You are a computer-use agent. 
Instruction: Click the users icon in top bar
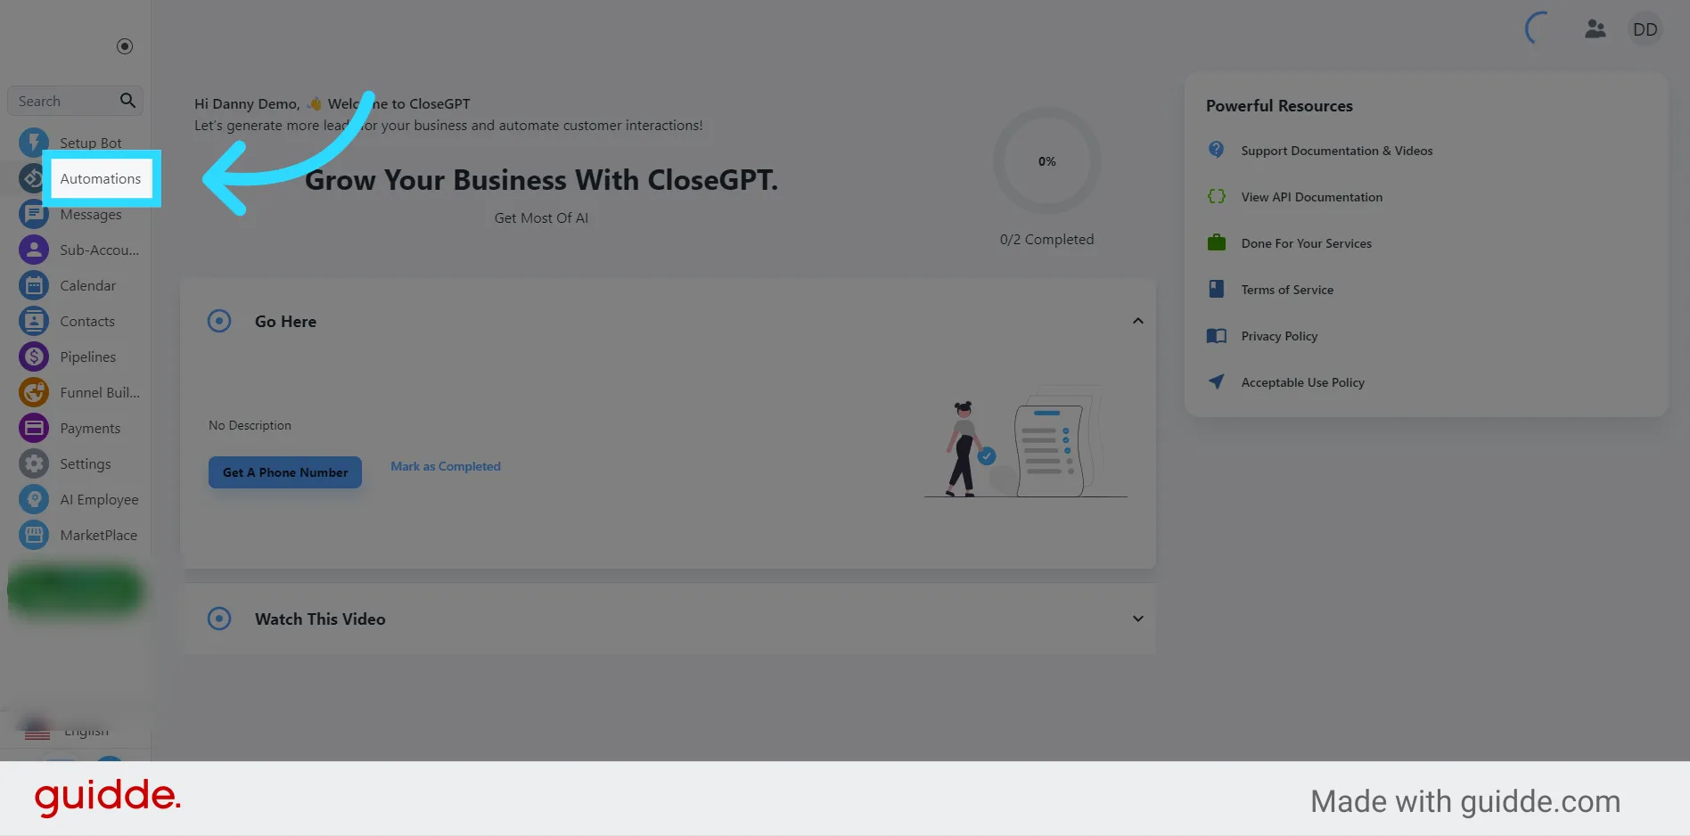coord(1595,29)
